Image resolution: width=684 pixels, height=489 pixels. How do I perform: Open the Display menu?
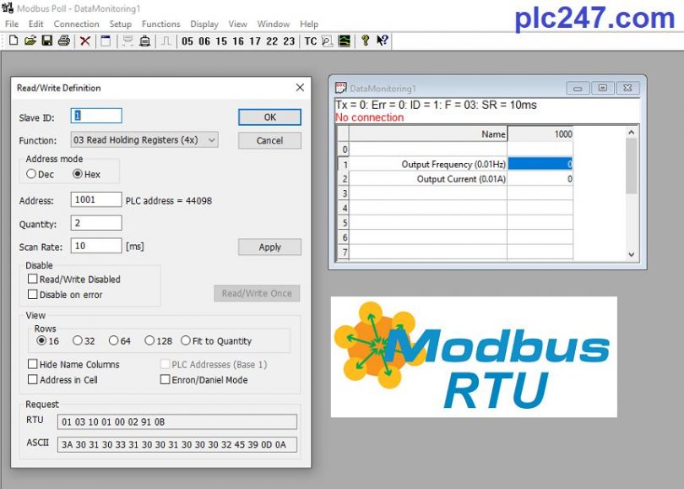coord(204,24)
